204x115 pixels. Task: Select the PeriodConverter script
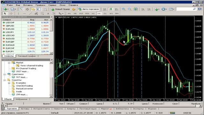[x=25, y=89]
